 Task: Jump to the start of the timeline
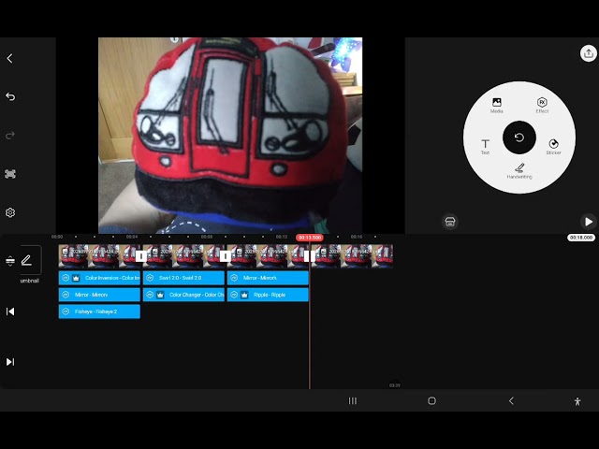click(10, 311)
